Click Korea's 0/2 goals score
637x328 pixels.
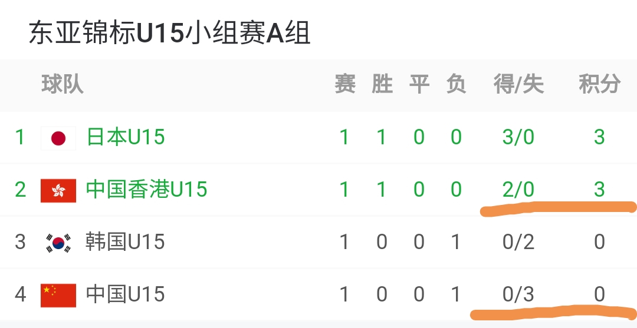(518, 242)
